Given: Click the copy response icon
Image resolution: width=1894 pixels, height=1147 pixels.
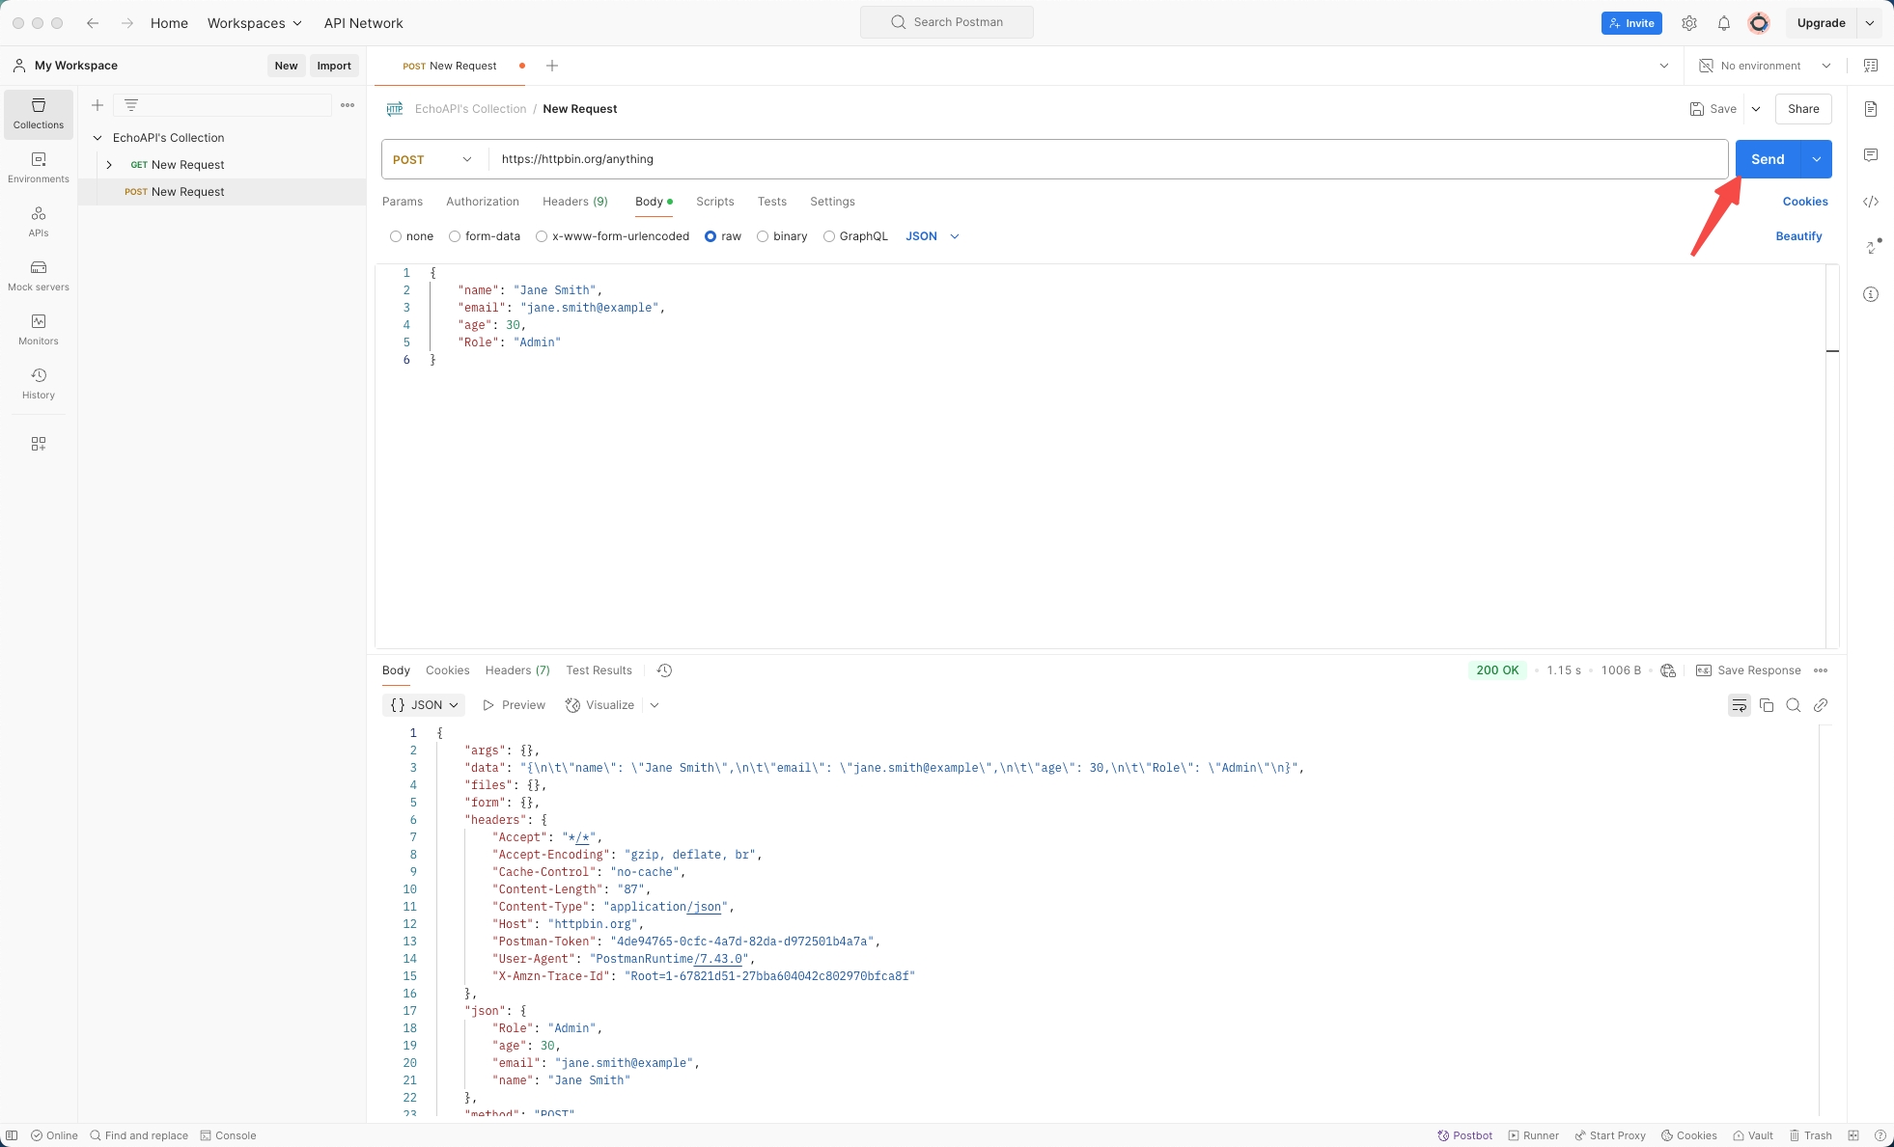Looking at the screenshot, I should (x=1767, y=705).
